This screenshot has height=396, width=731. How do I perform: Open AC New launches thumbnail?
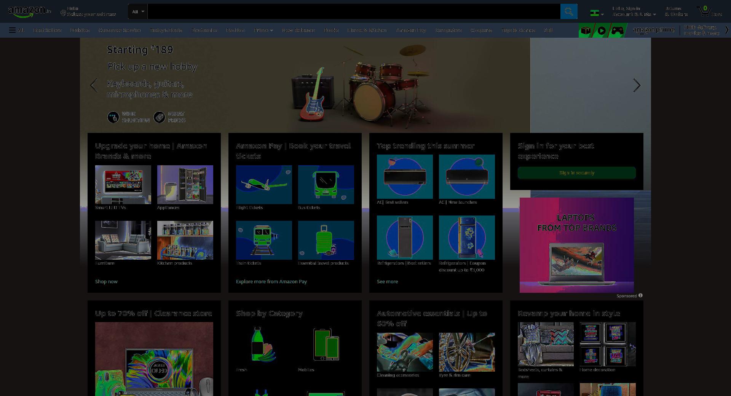[x=467, y=177]
